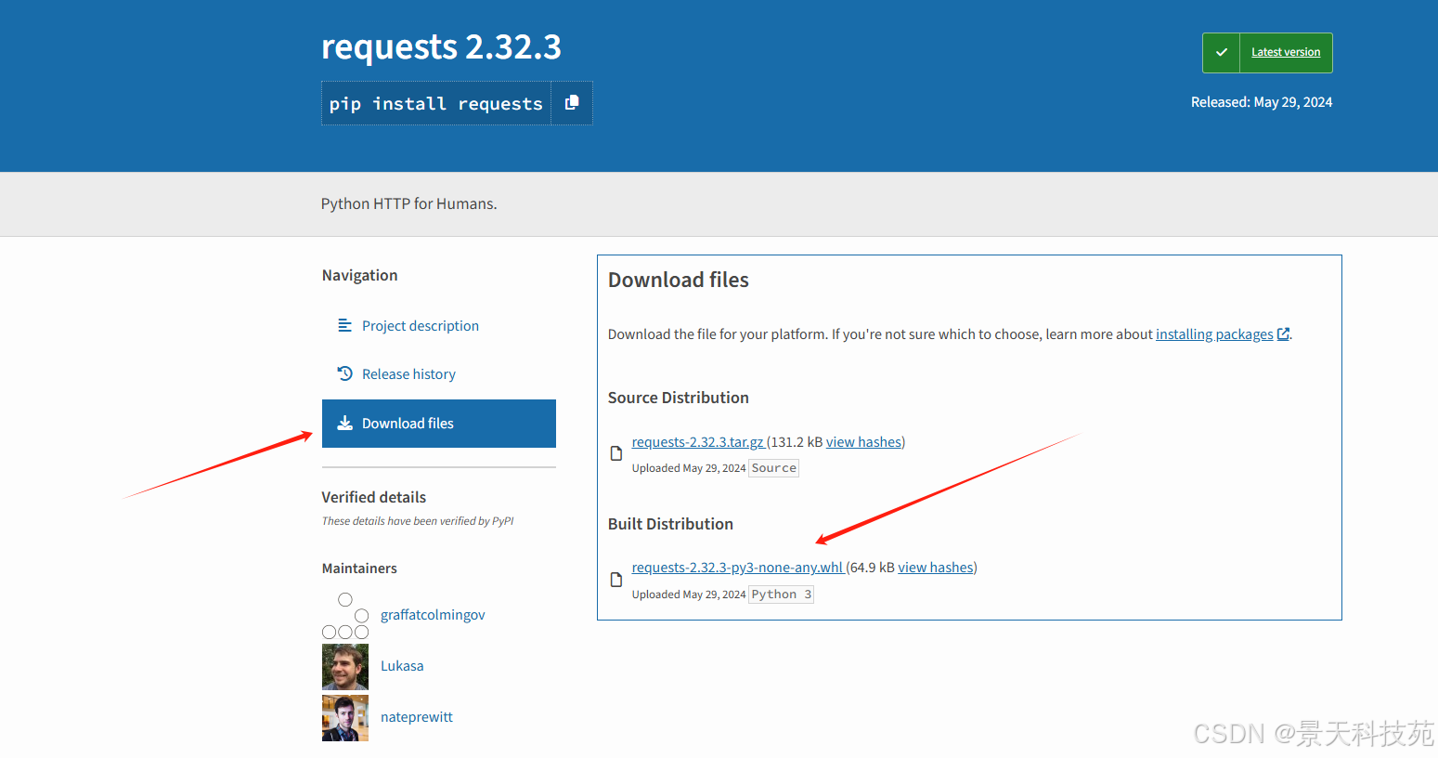
Task: Click nateprewitt's avatar photo
Action: click(345, 718)
